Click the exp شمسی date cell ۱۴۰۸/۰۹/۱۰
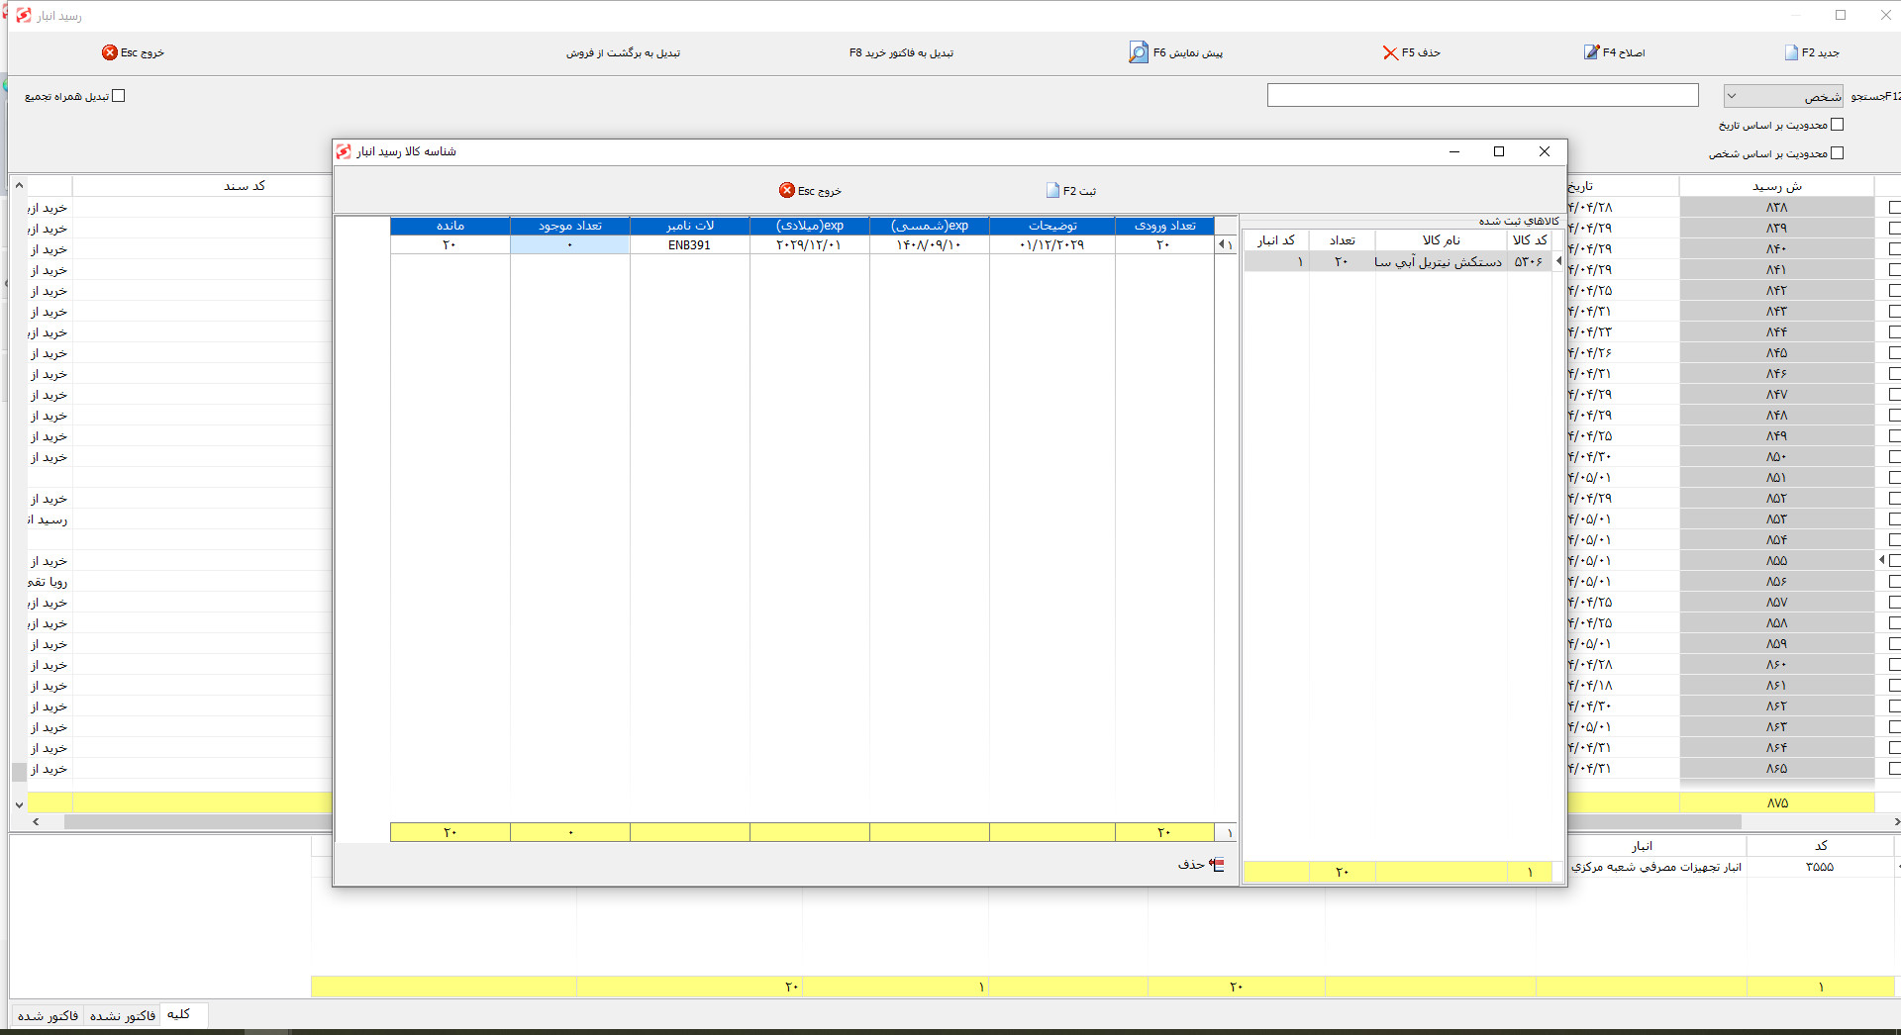Screen dimensions: 1901x1035 pyautogui.click(x=929, y=245)
